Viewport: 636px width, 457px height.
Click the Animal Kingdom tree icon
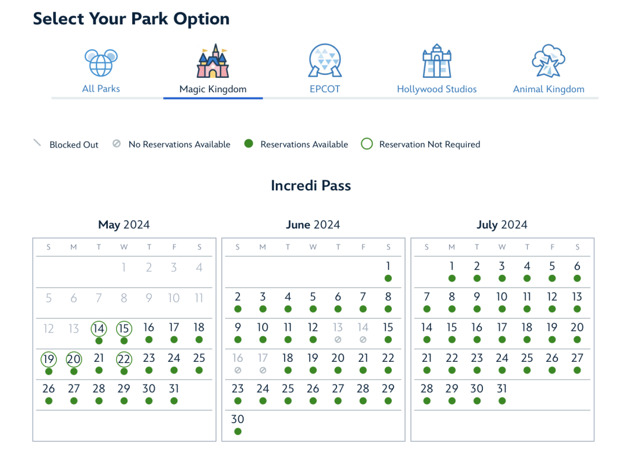click(x=548, y=61)
